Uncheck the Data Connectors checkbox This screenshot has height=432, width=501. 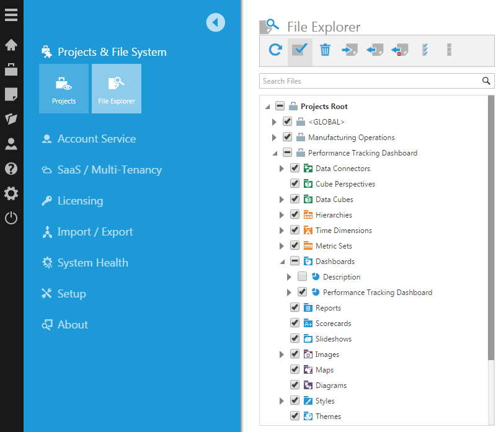[x=295, y=168]
